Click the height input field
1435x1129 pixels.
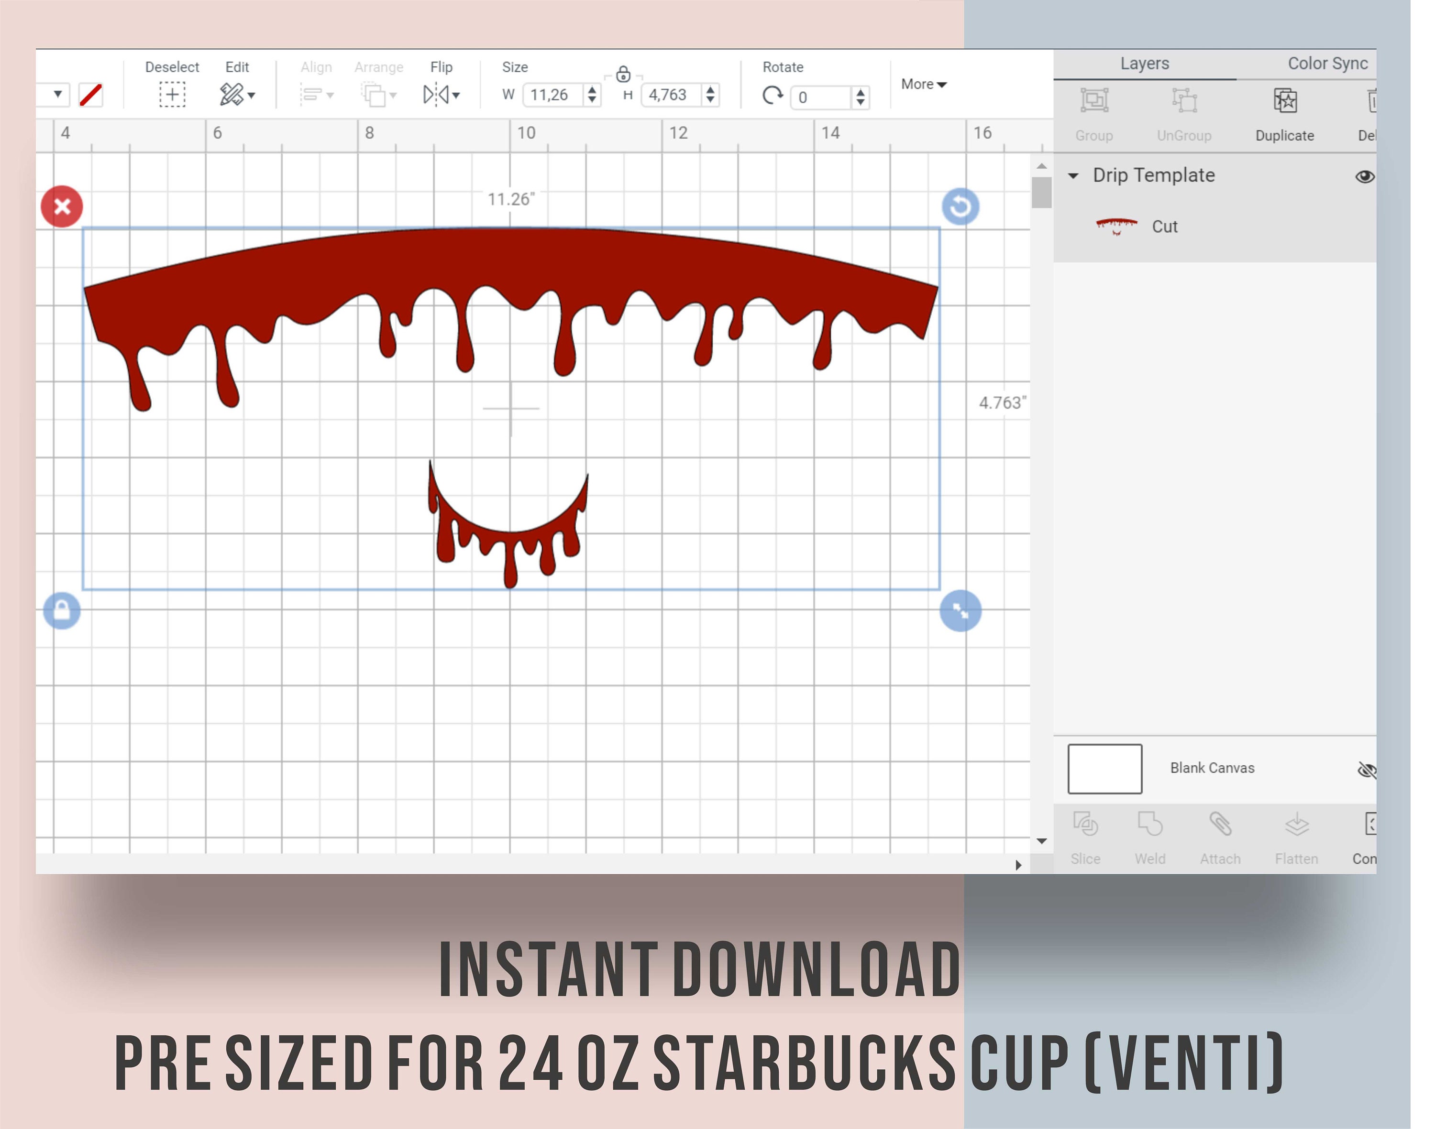pos(672,95)
